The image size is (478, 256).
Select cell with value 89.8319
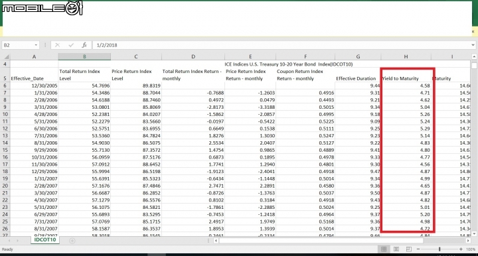[x=136, y=86]
